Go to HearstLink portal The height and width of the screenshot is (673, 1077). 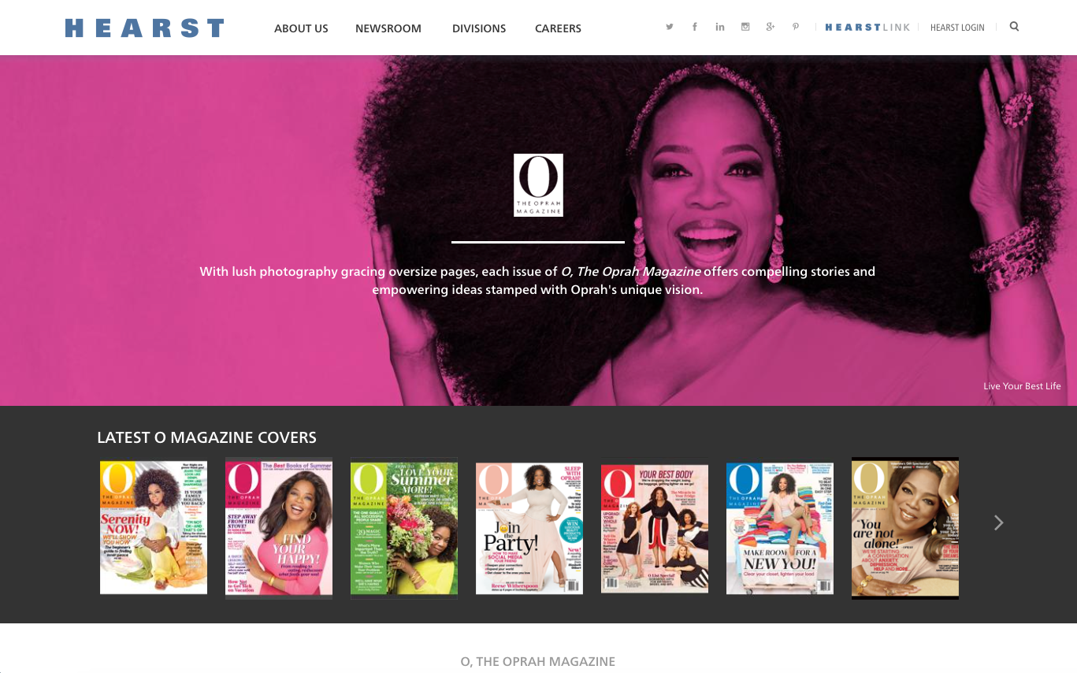point(867,28)
